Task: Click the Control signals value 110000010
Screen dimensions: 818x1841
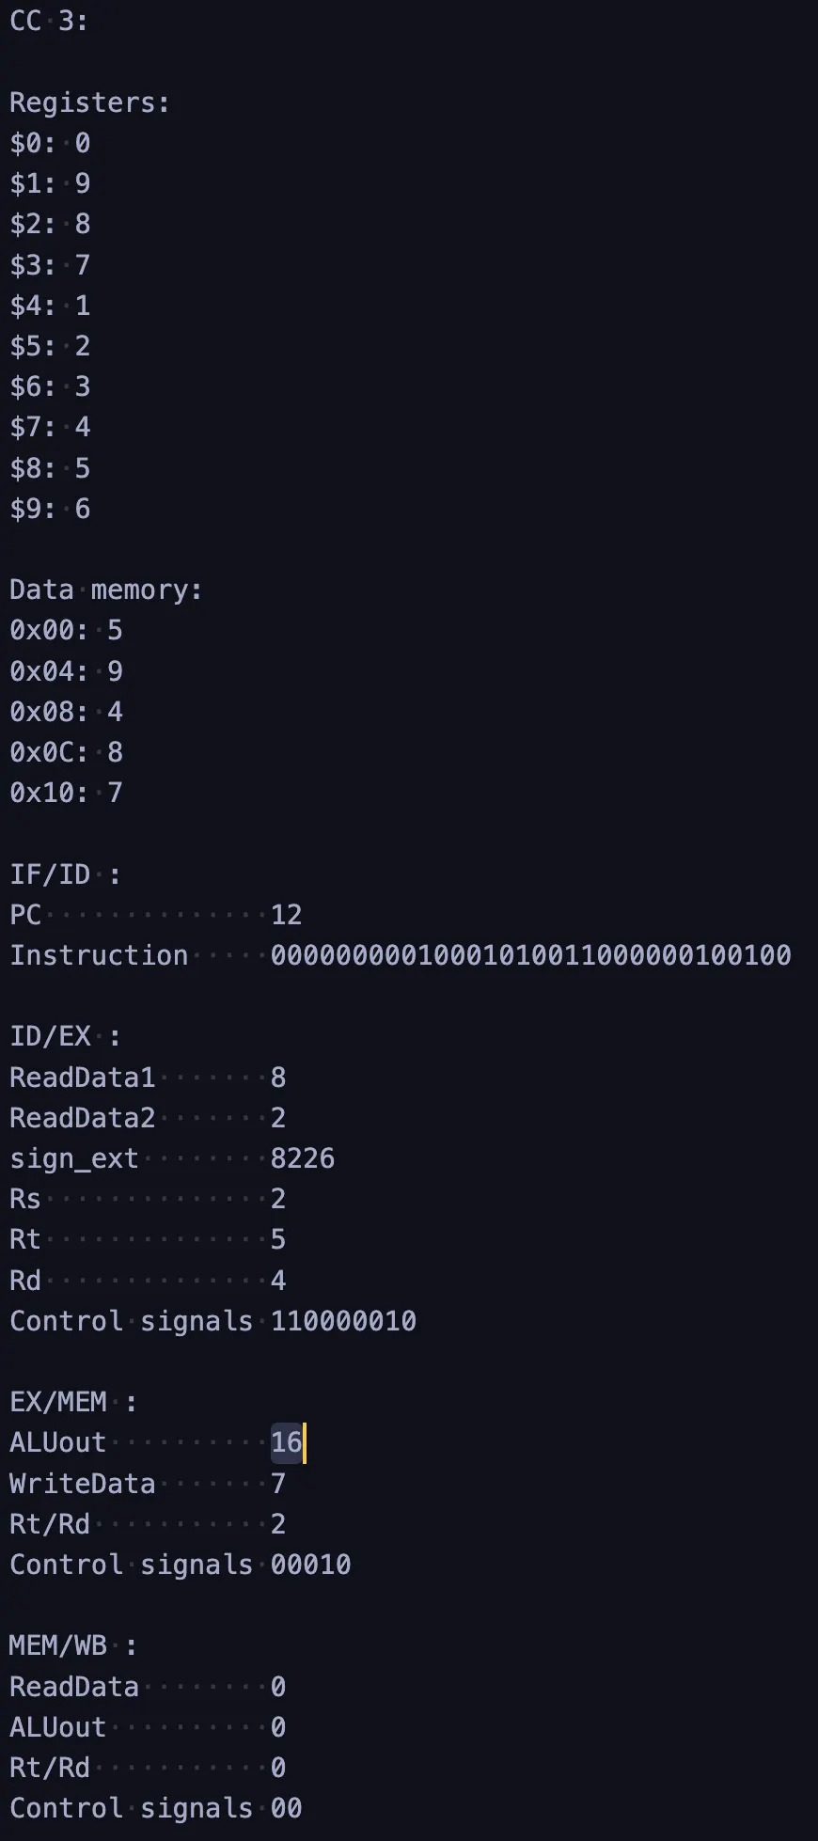Action: click(343, 1321)
